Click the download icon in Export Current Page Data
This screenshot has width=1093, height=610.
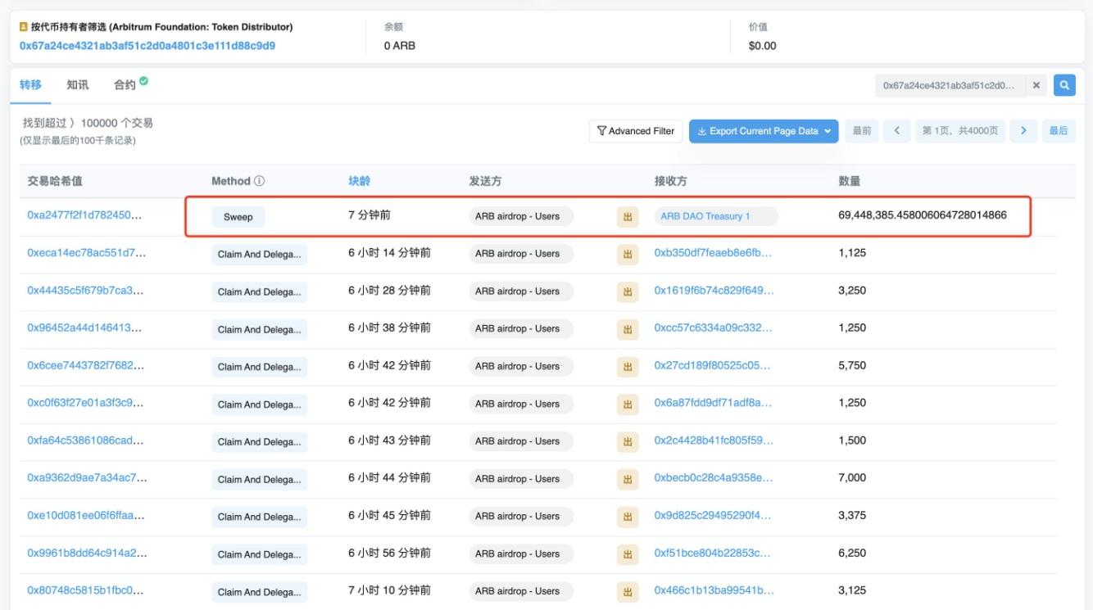tap(703, 131)
